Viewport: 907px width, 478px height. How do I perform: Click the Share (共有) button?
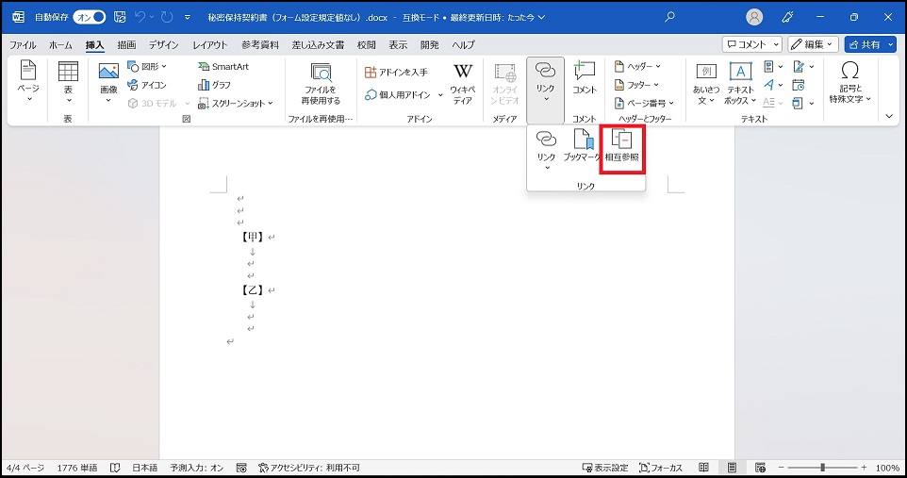pyautogui.click(x=870, y=44)
